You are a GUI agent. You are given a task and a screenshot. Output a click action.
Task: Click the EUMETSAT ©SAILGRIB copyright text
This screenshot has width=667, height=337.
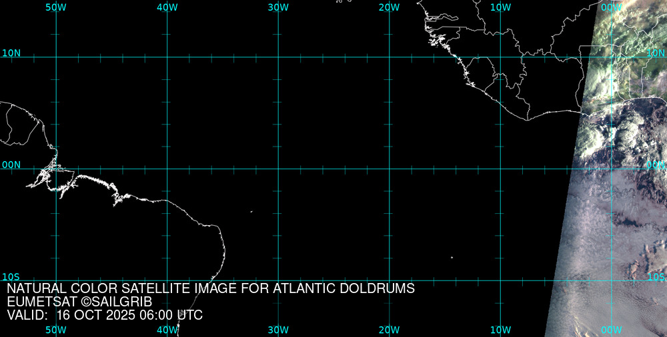tap(79, 302)
